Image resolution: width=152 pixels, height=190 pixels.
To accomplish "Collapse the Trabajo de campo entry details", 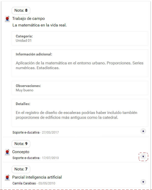I will click(143, 131).
